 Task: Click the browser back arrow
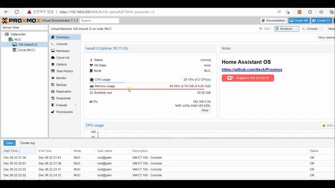(6, 12)
